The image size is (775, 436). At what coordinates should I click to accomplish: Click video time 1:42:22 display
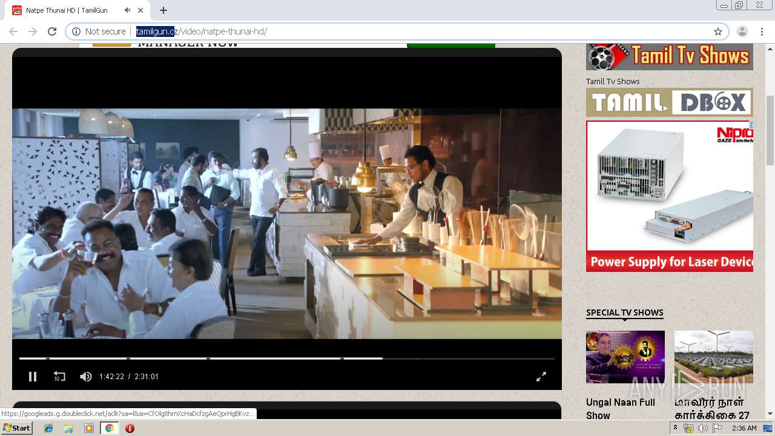[111, 377]
